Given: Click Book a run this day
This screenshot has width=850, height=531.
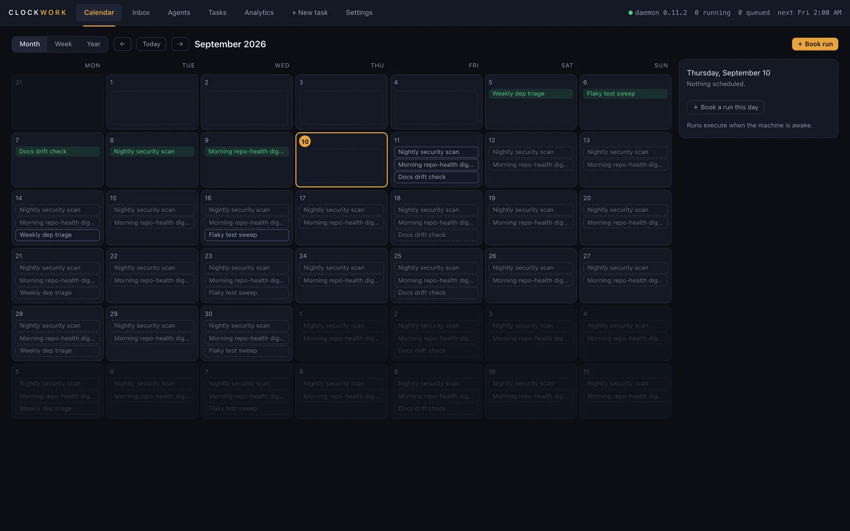Looking at the screenshot, I should 726,107.
